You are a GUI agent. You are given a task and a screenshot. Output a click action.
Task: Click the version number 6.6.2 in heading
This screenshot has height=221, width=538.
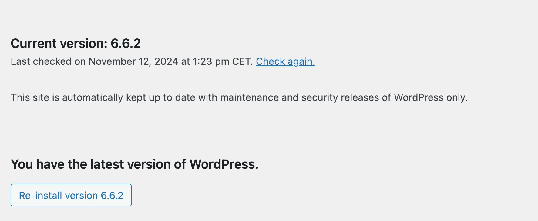[x=126, y=44]
